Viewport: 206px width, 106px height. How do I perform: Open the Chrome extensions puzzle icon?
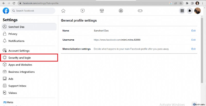tap(187, 3)
